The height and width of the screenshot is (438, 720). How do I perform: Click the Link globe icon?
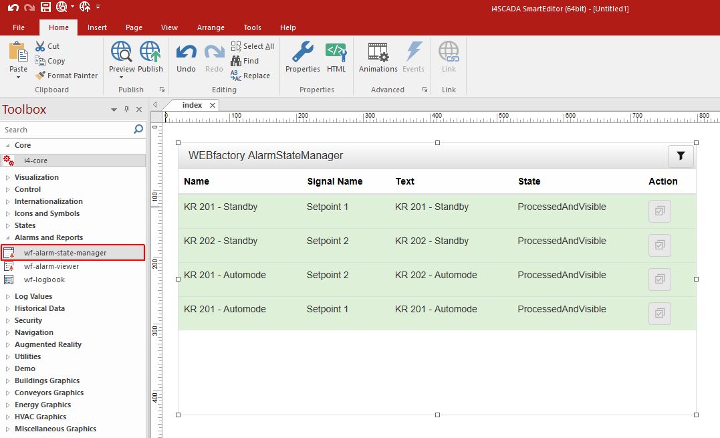coord(449,51)
